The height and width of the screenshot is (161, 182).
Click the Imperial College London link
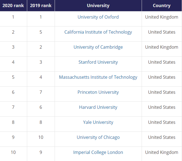pyautogui.click(x=98, y=152)
